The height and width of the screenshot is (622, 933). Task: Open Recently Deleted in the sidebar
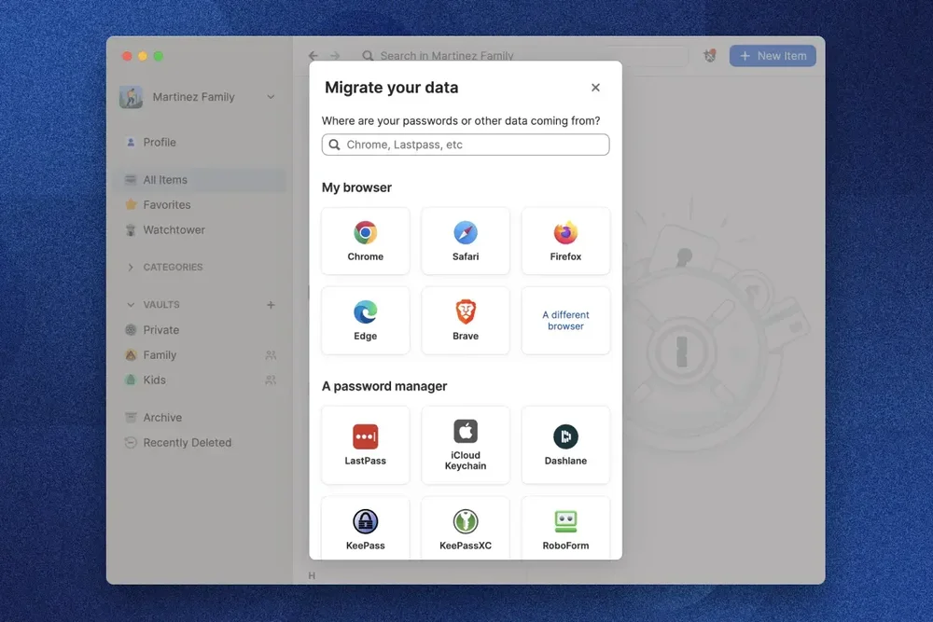[200, 442]
